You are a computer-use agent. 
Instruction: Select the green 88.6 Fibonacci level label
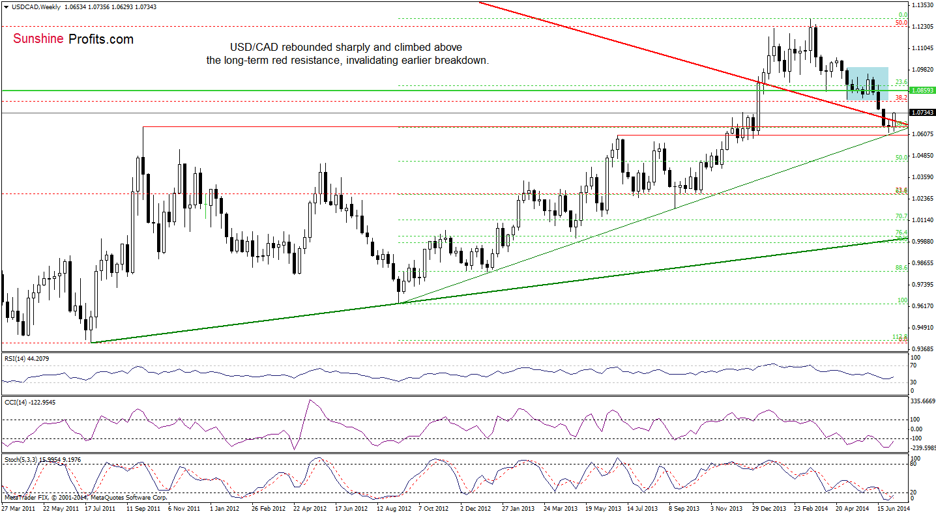902,268
